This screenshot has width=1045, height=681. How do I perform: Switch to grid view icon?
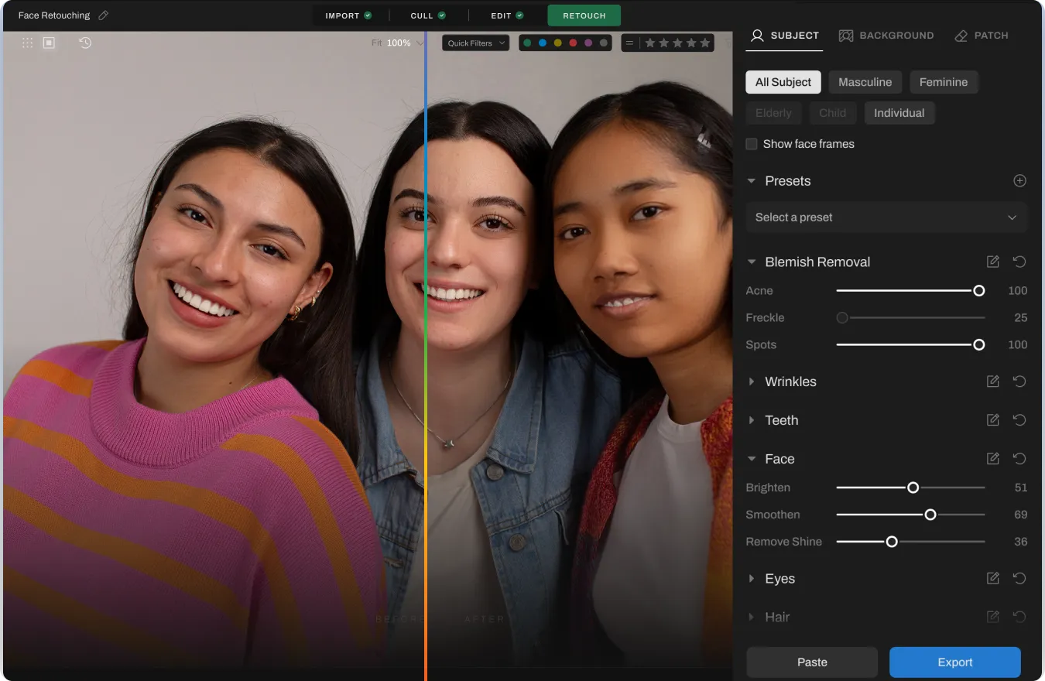coord(28,43)
